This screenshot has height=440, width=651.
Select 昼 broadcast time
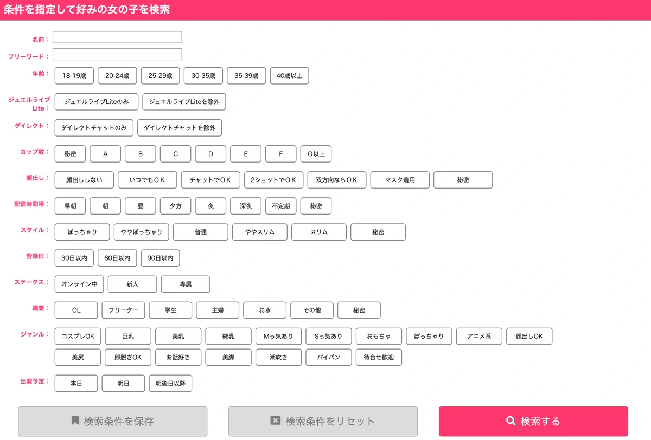coord(141,206)
